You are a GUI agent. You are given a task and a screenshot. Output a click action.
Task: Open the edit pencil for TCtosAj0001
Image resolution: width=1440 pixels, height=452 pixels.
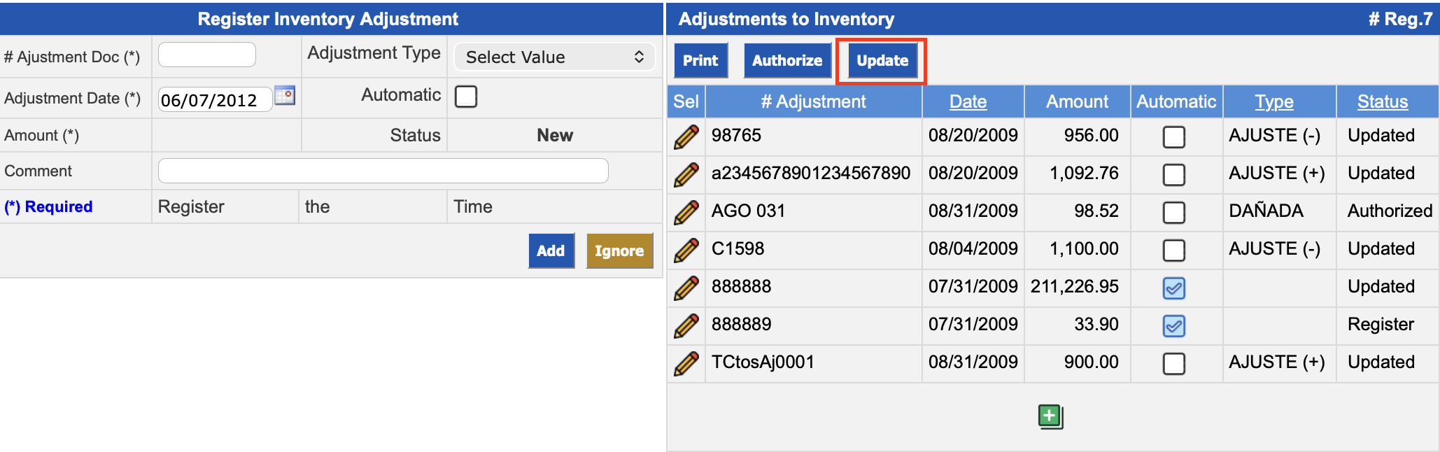point(686,363)
